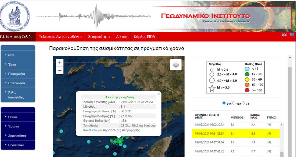This screenshot has height=157, width=296.
Task: Select the 04:27:51.16 earthquake row
Action: (x=235, y=142)
